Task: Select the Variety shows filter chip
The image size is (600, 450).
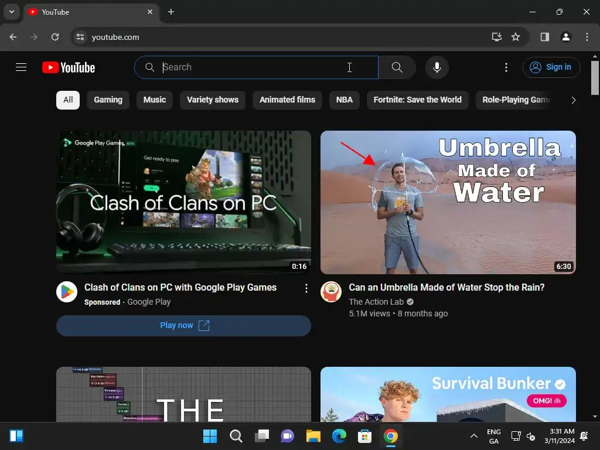Action: coord(212,100)
